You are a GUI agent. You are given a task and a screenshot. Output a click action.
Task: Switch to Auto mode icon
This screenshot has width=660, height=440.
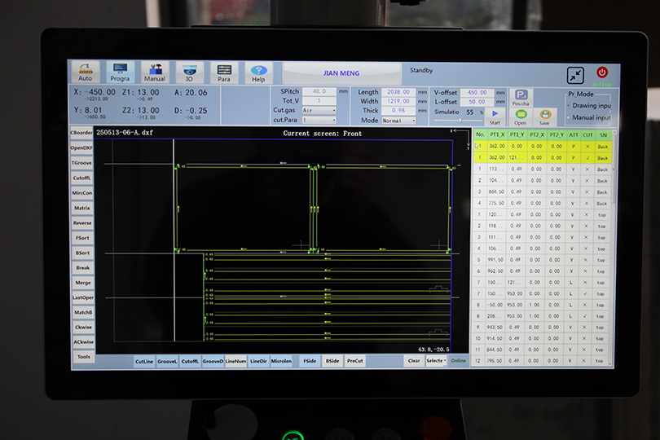click(86, 72)
